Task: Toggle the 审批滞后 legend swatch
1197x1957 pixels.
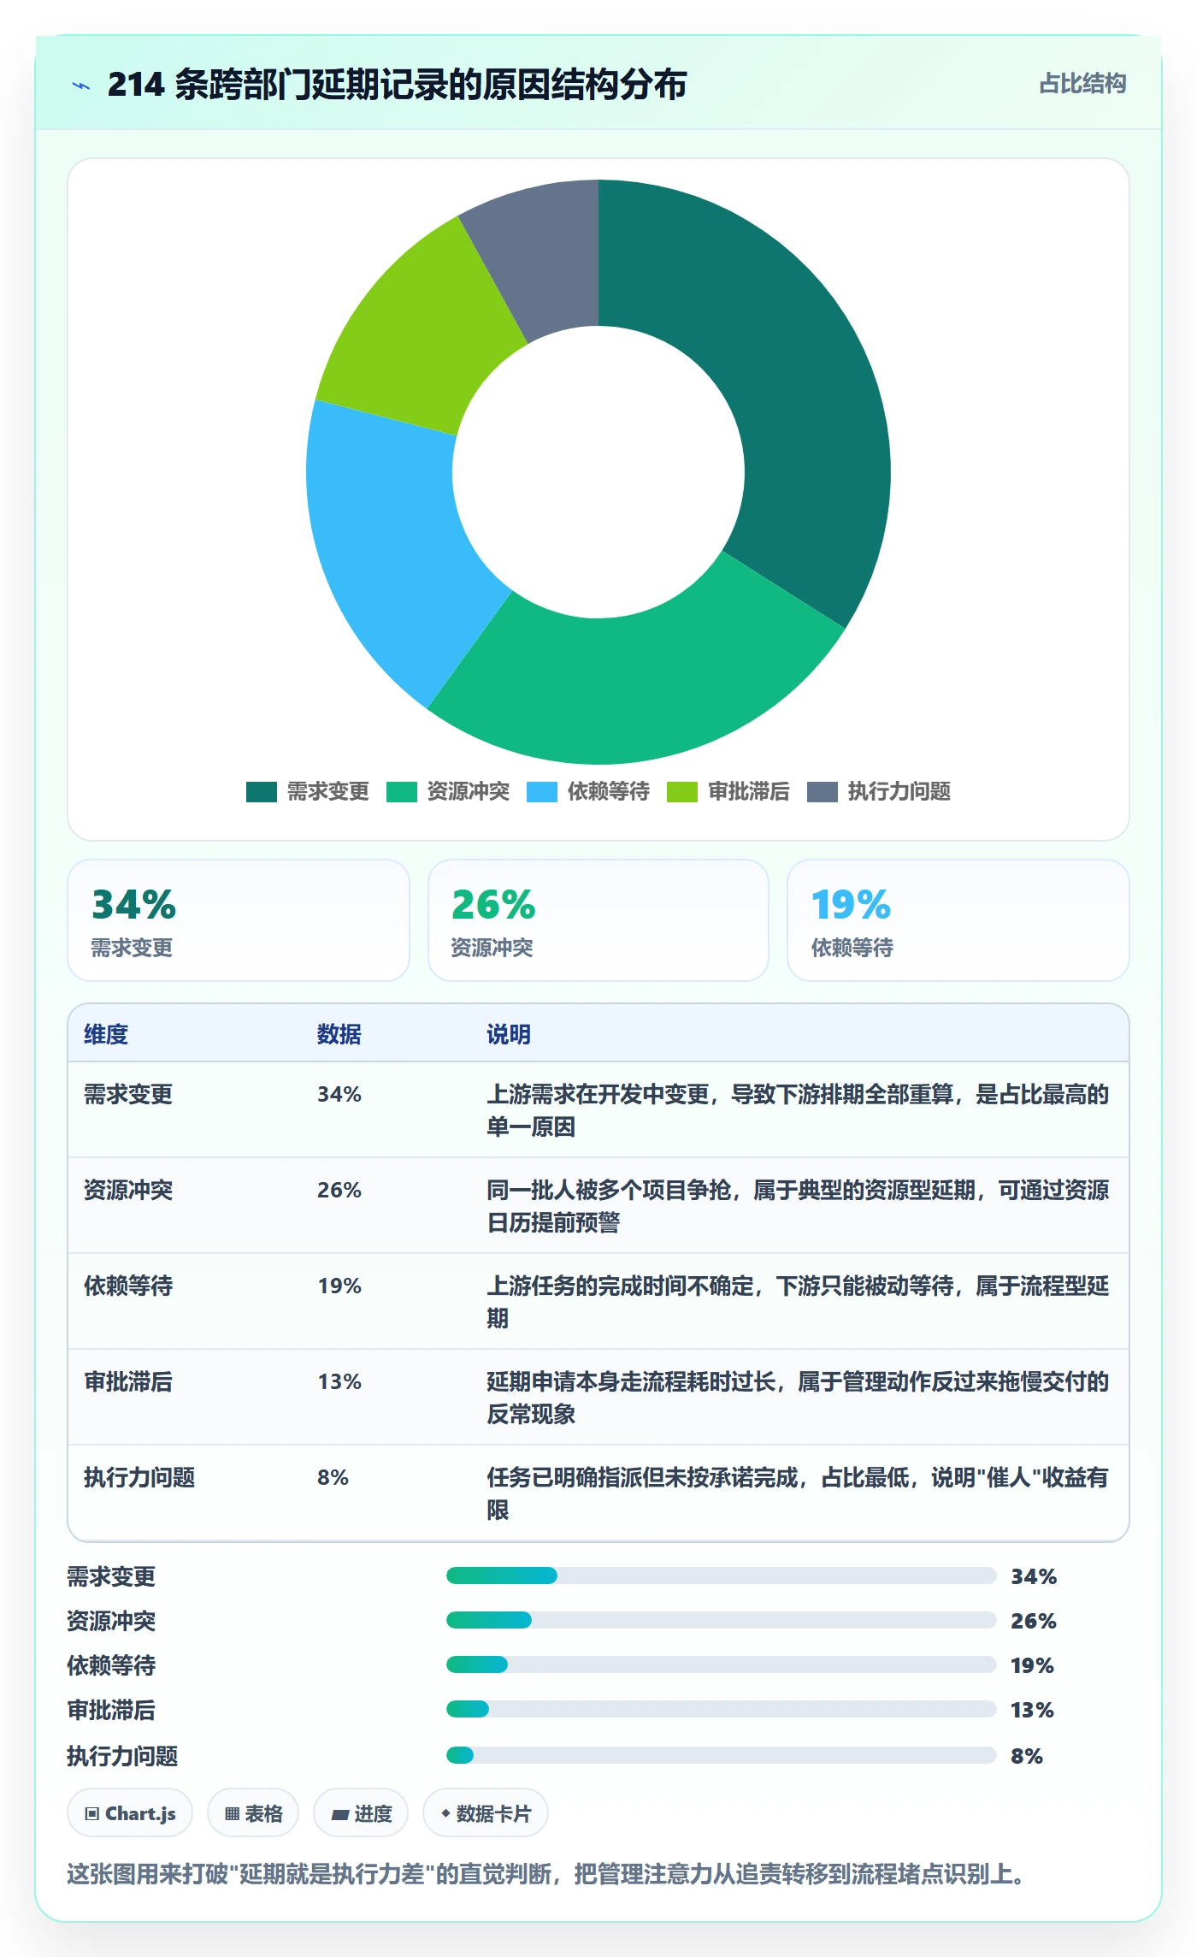Action: [682, 792]
